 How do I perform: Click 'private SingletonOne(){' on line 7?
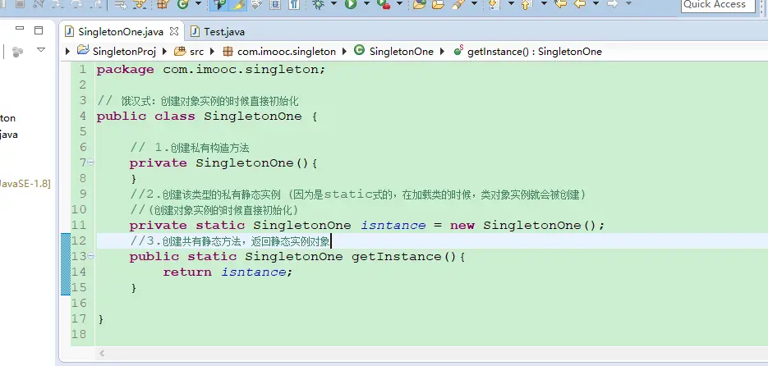(223, 163)
